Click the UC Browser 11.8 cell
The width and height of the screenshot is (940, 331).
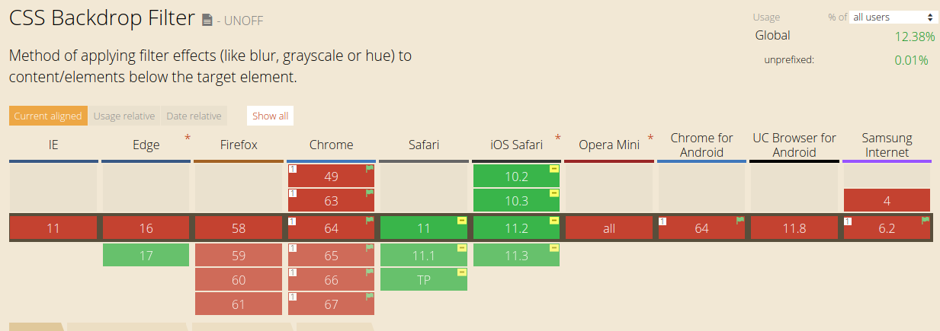coord(794,228)
